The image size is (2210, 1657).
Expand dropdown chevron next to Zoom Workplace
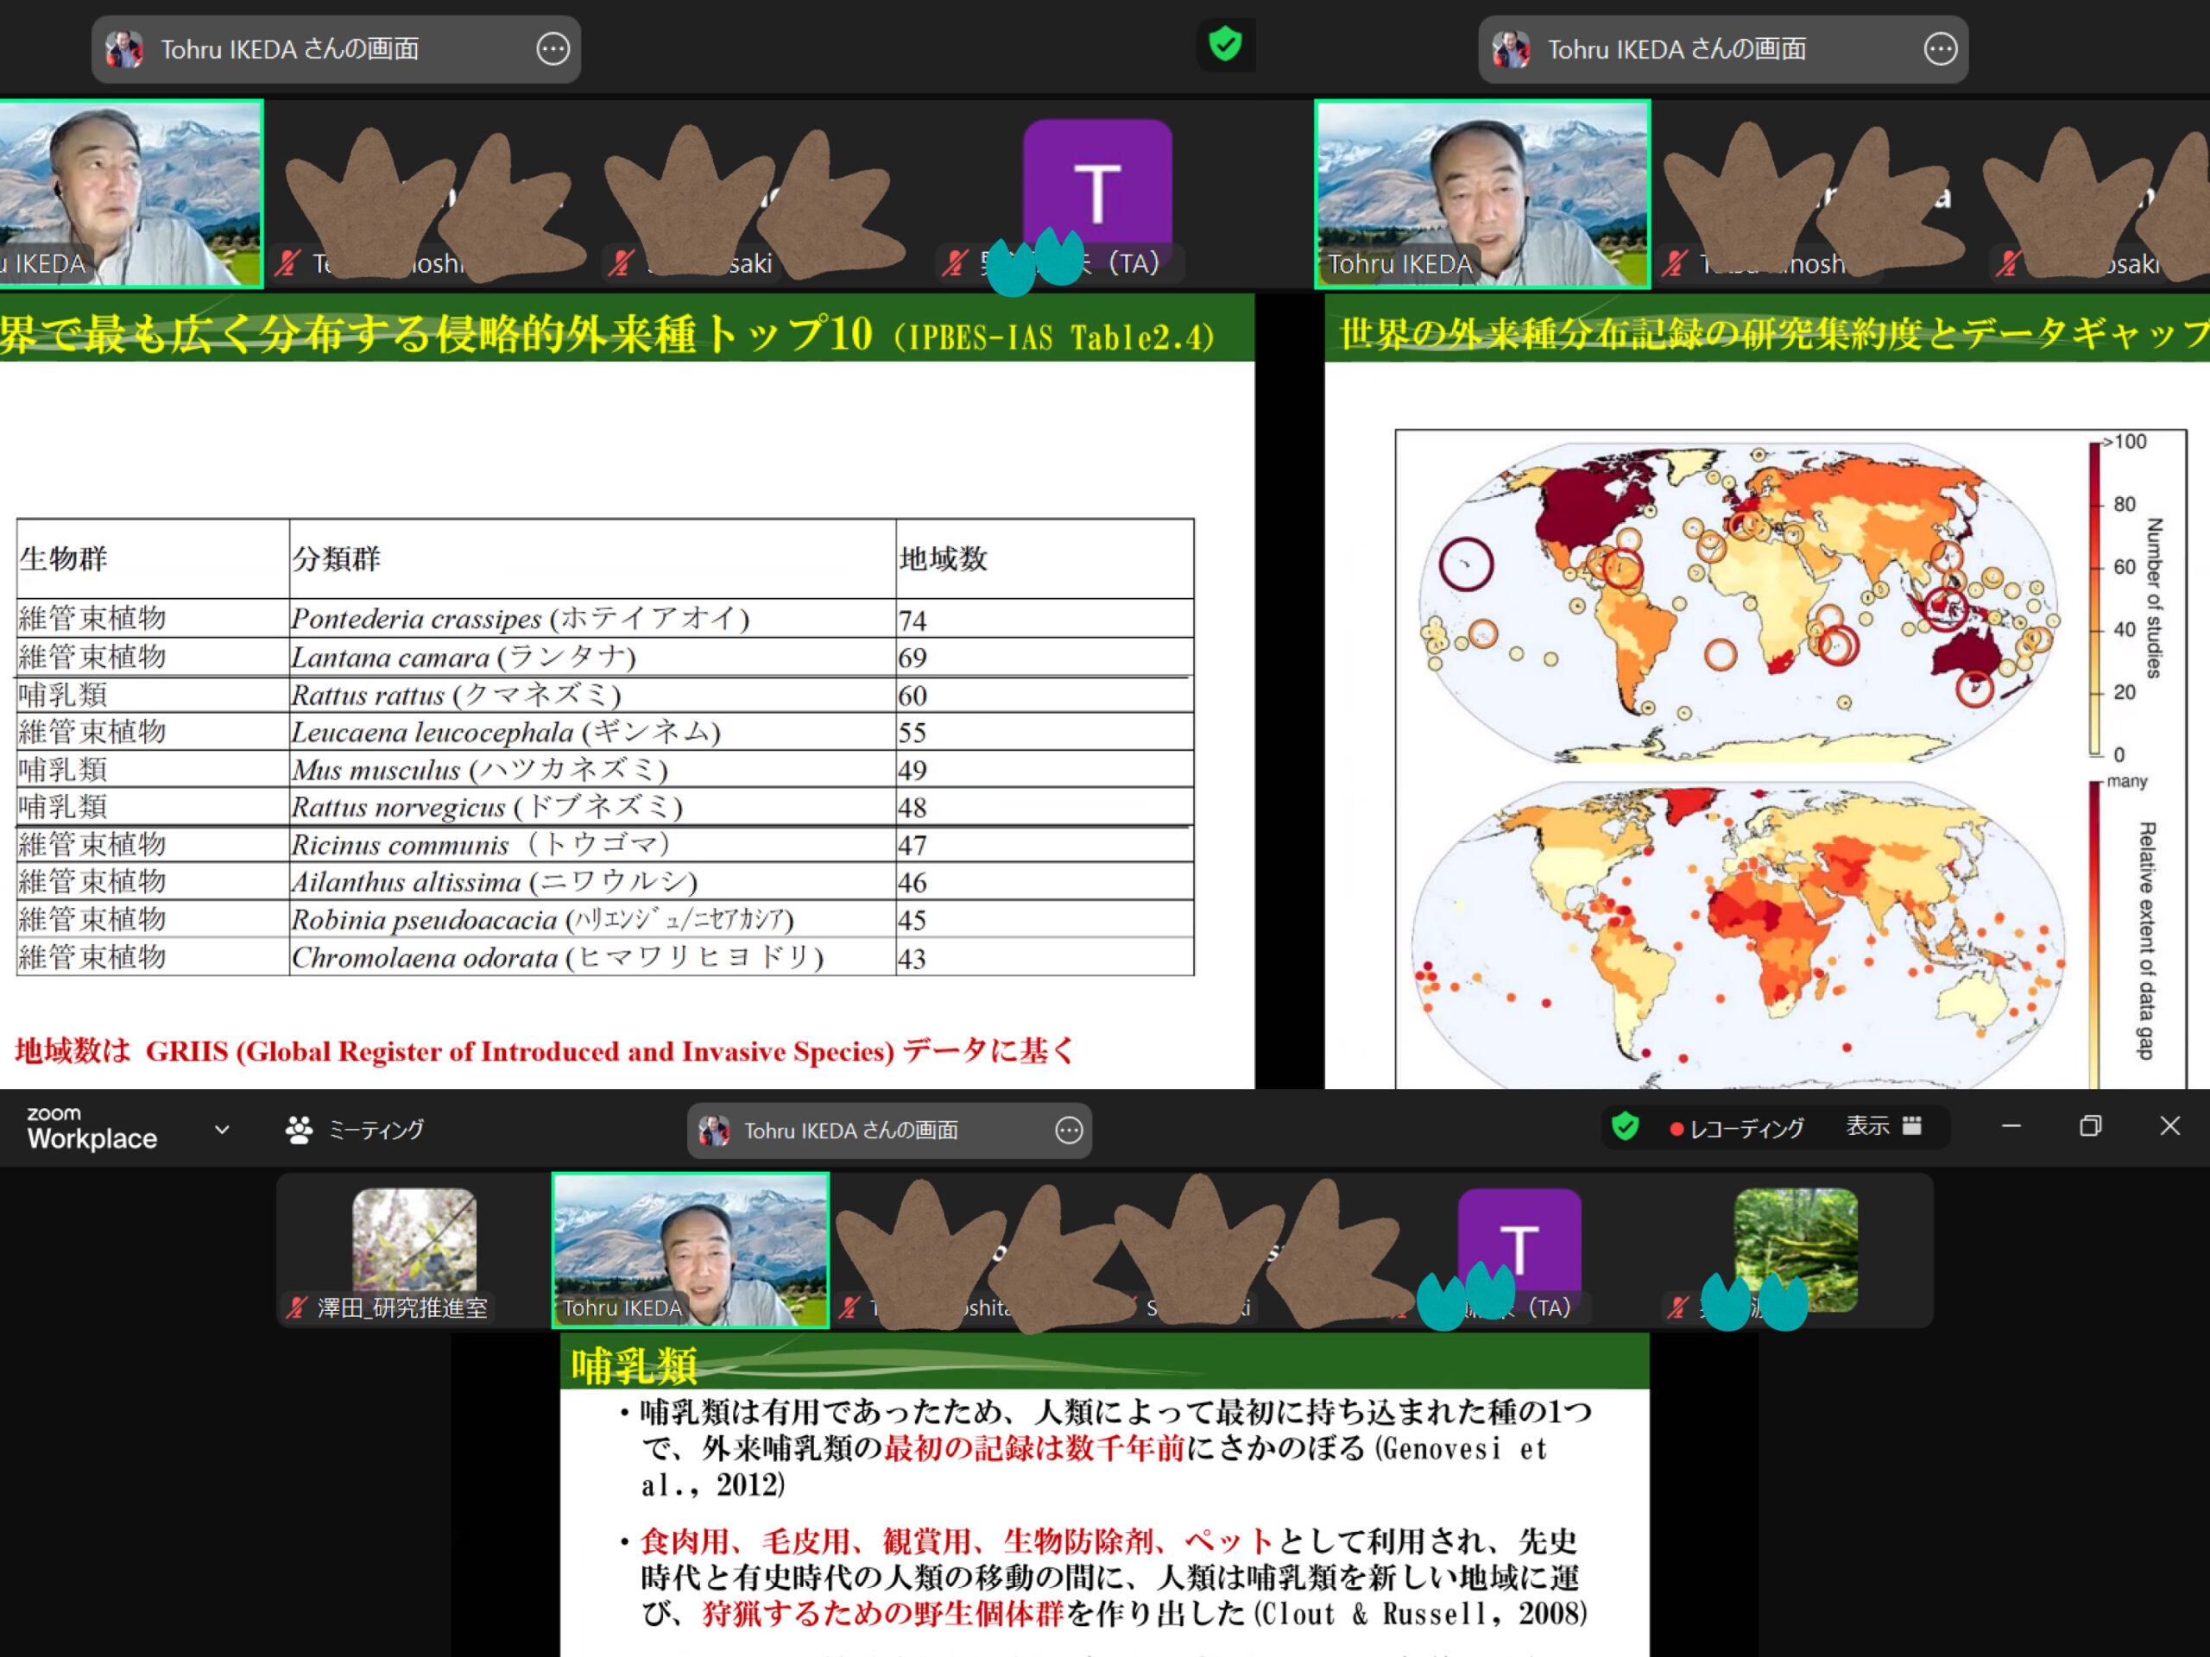pyautogui.click(x=222, y=1130)
